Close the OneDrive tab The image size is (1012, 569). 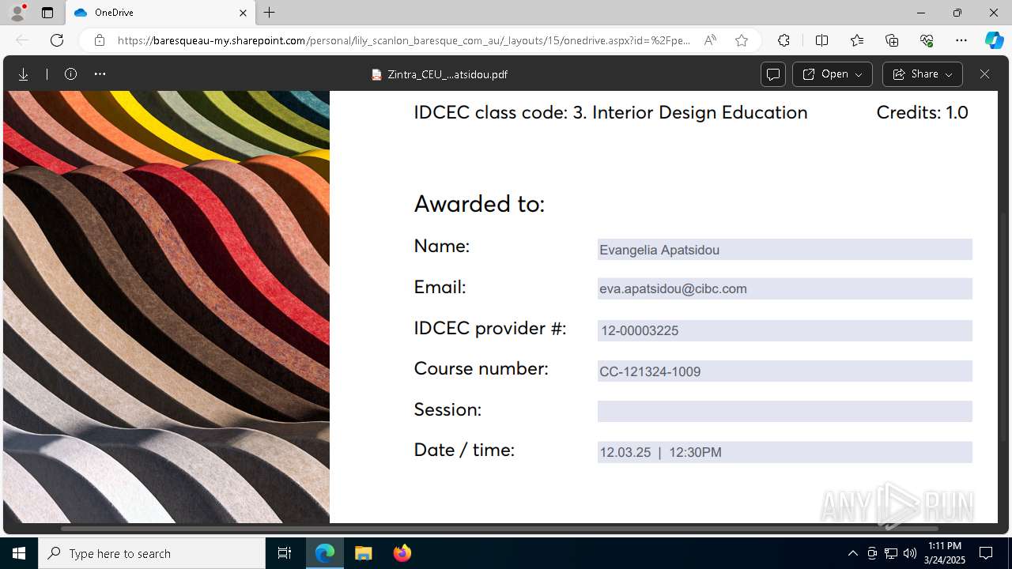click(x=243, y=13)
